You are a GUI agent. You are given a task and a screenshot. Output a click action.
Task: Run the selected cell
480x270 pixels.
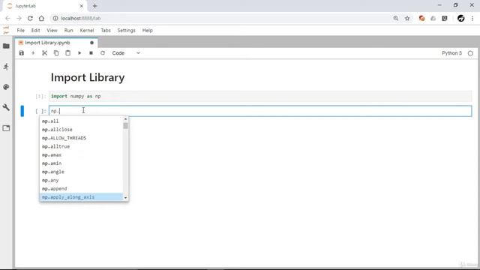pyautogui.click(x=79, y=53)
